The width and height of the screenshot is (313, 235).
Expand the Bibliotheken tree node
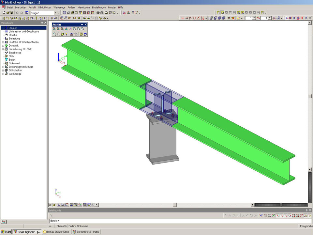point(3,70)
